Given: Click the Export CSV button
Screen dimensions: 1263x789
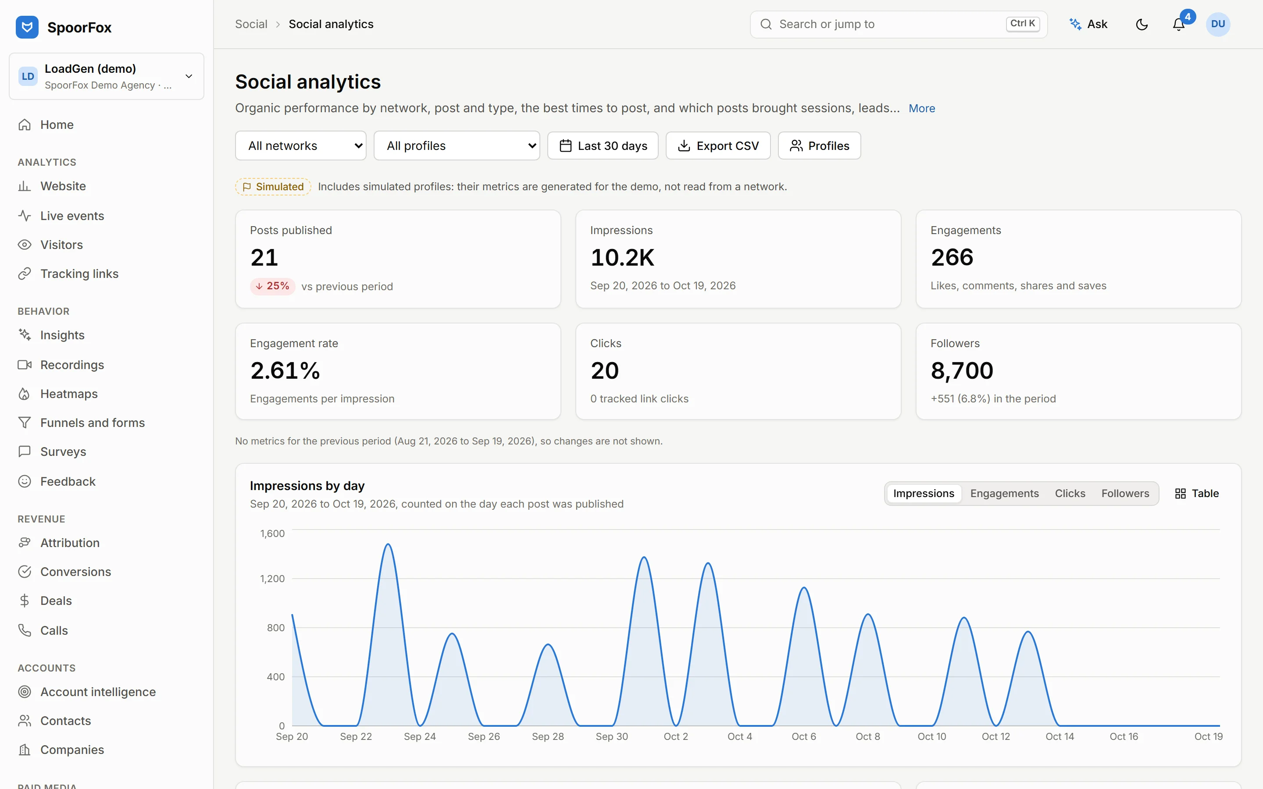Looking at the screenshot, I should (718, 146).
